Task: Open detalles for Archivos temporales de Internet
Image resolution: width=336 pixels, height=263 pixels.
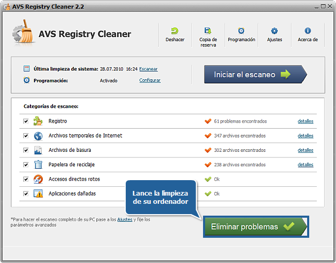Action: (306, 136)
